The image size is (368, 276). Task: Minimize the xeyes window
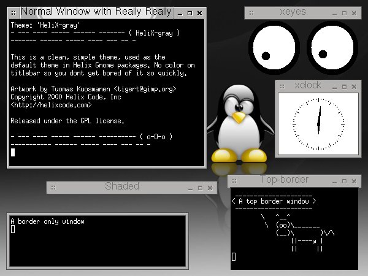coord(335,13)
